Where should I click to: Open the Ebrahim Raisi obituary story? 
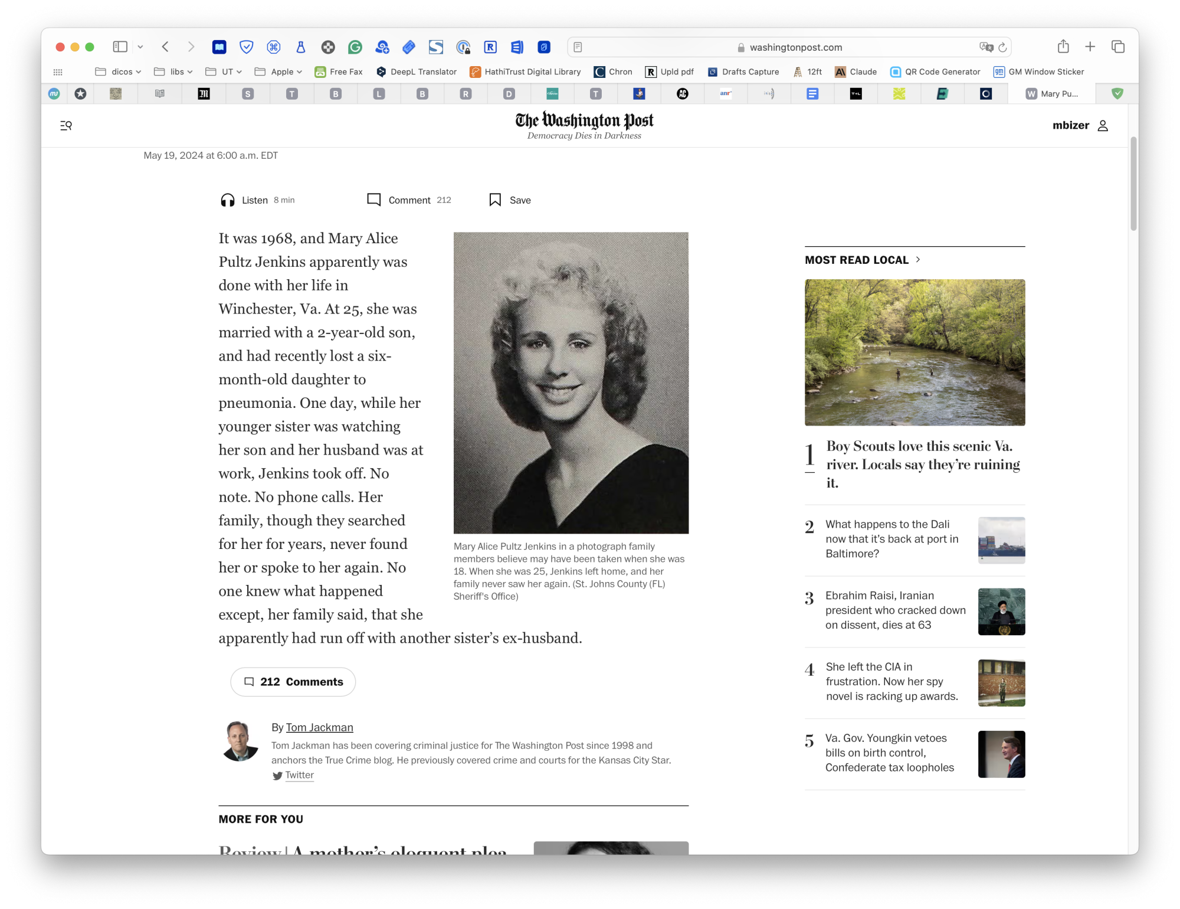click(x=895, y=611)
